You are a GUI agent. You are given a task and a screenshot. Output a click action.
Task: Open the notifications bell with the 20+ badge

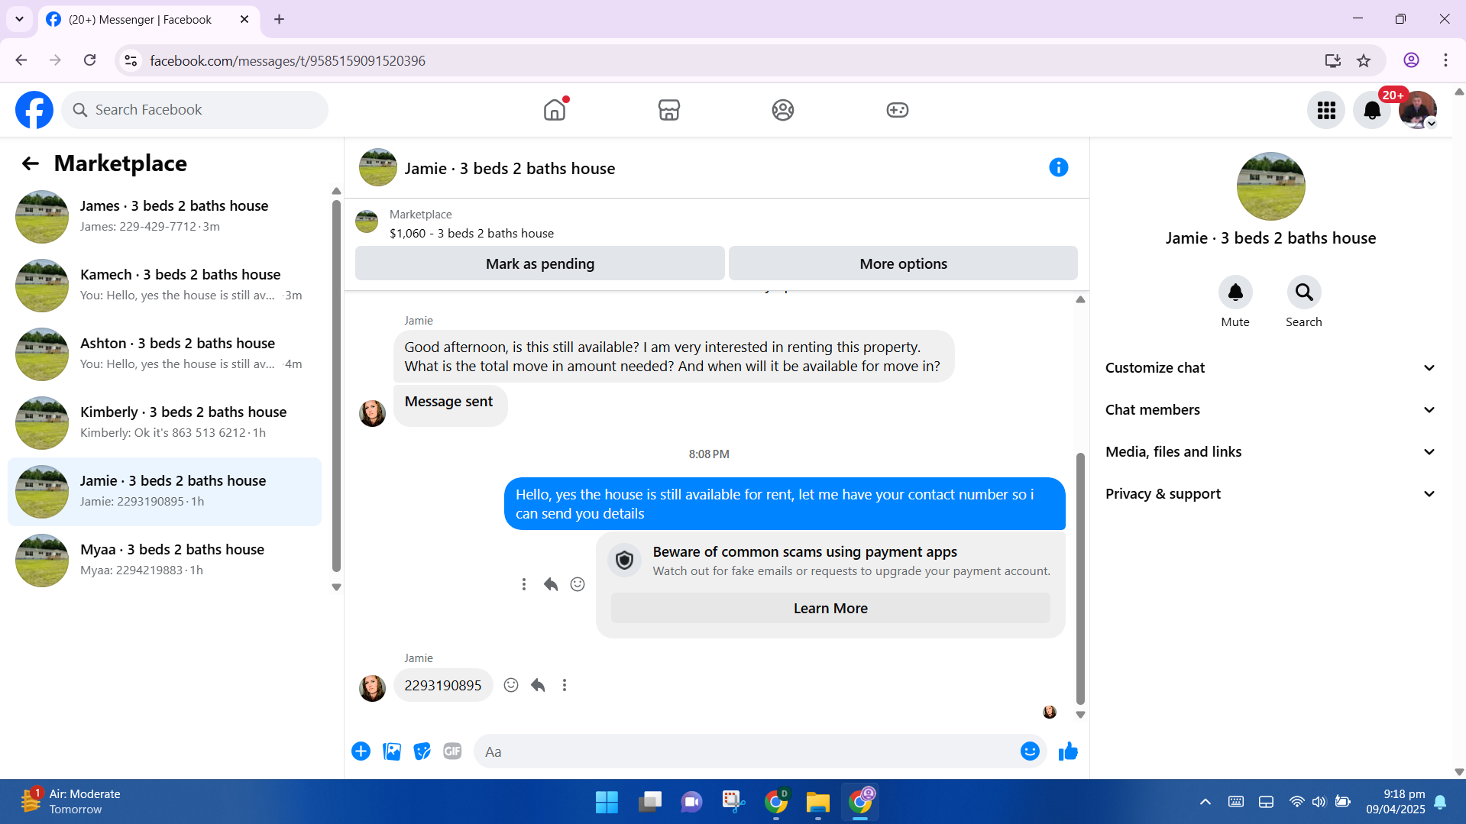tap(1372, 111)
